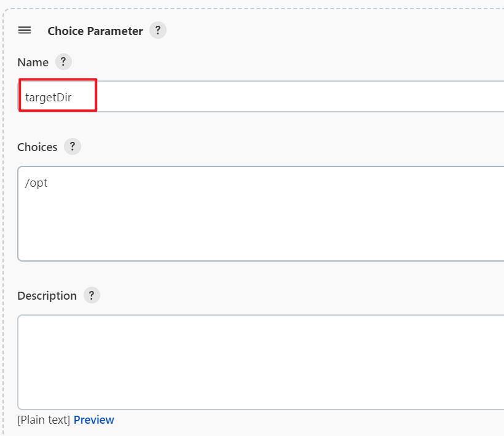Show help for the Description field
504x436 pixels.
pyautogui.click(x=92, y=295)
